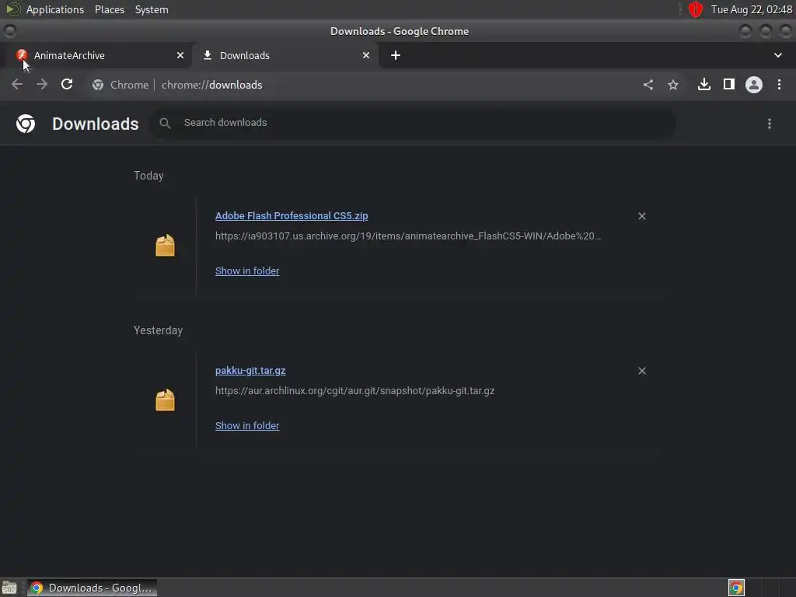
Task: Click the forward navigation arrow
Action: click(42, 85)
